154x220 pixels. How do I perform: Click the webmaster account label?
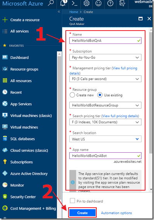tap(144, 2)
